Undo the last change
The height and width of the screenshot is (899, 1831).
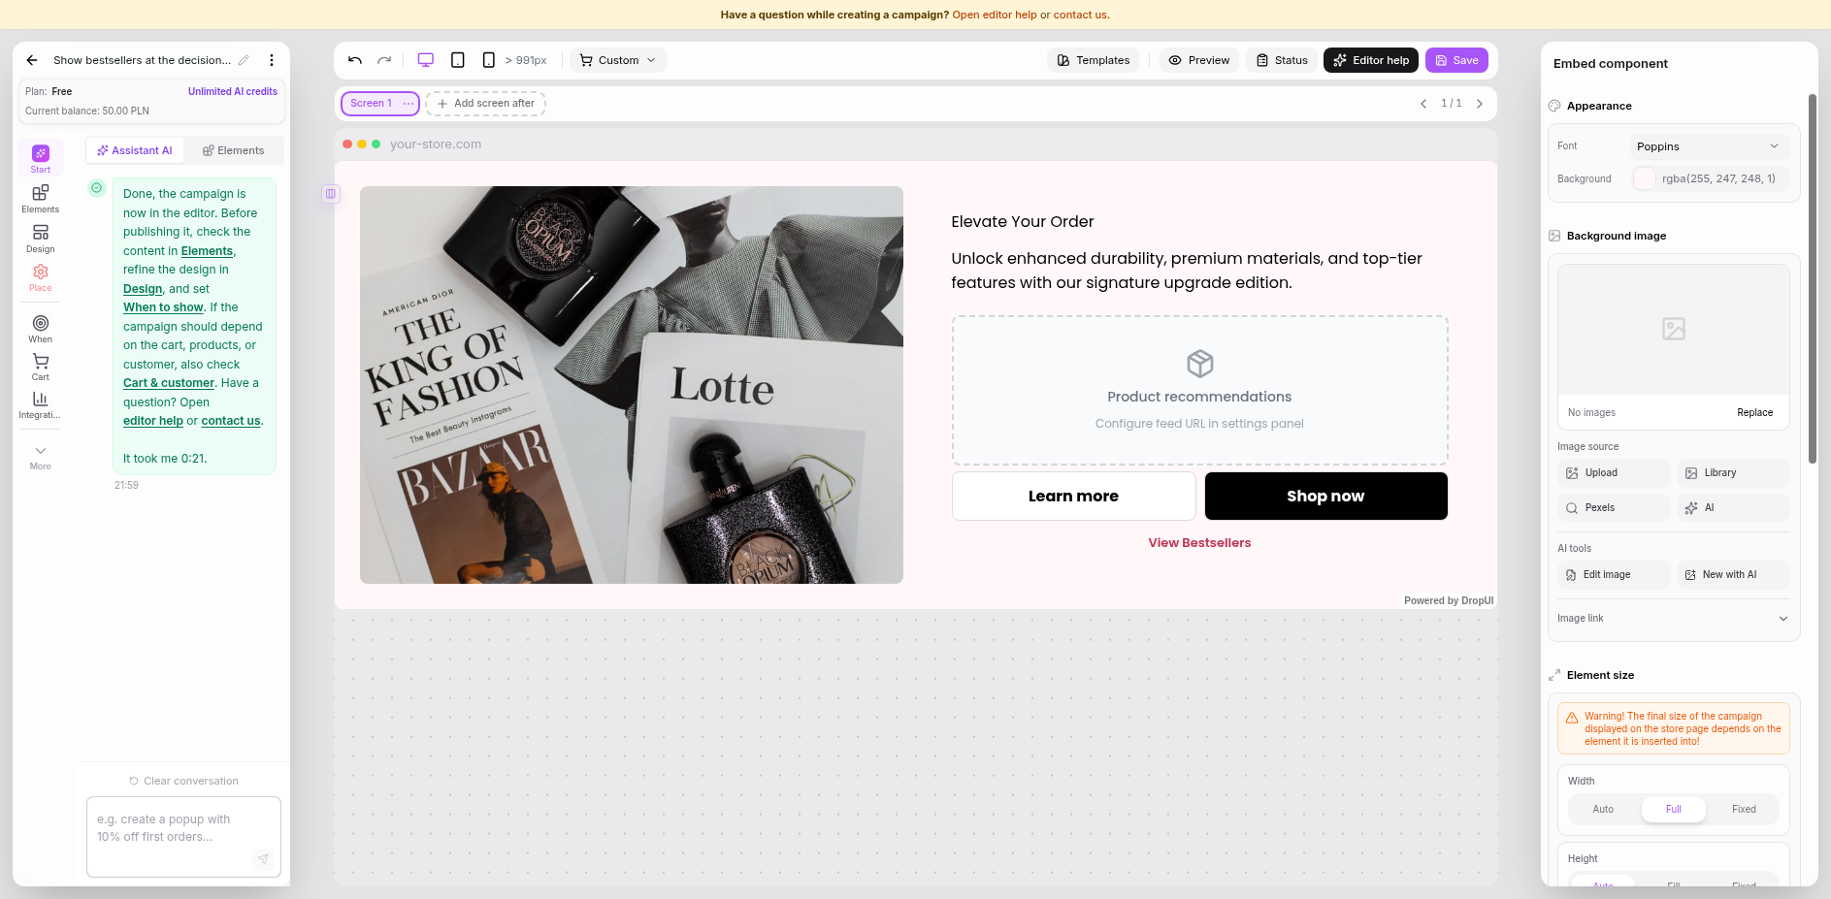355,60
